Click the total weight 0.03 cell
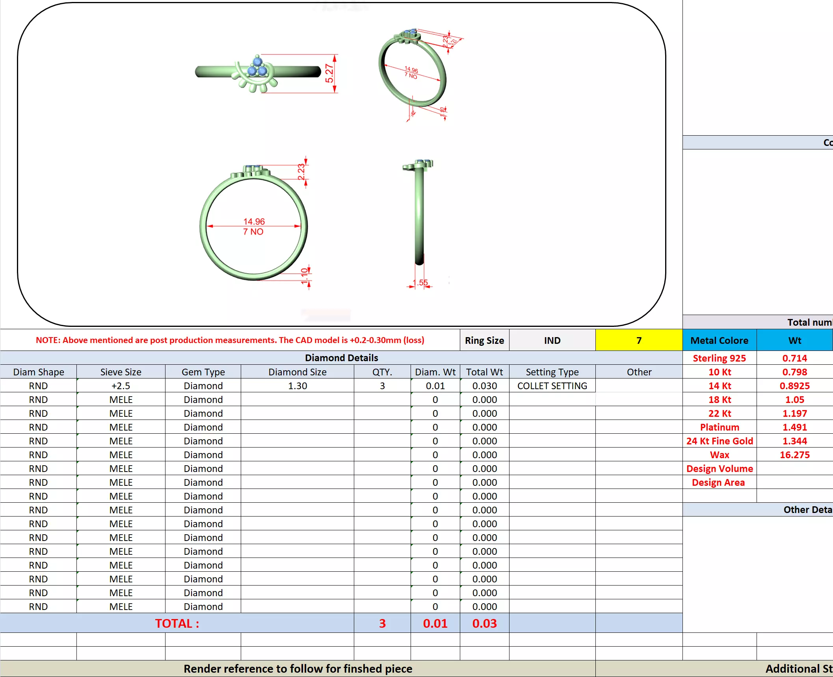This screenshot has width=833, height=677. click(x=484, y=623)
